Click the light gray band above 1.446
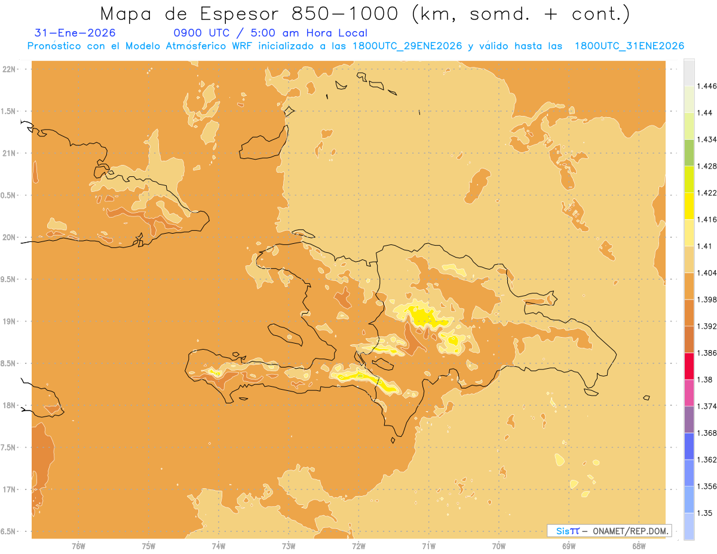This screenshot has width=717, height=554. pos(689,73)
